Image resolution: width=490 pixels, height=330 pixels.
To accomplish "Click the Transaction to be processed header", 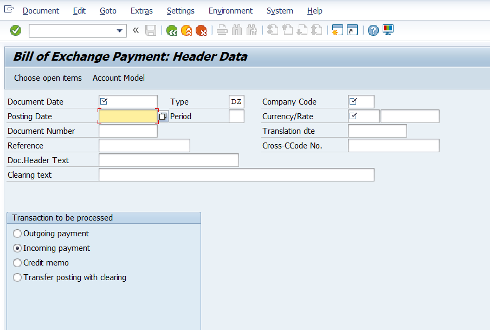I will pyautogui.click(x=104, y=218).
